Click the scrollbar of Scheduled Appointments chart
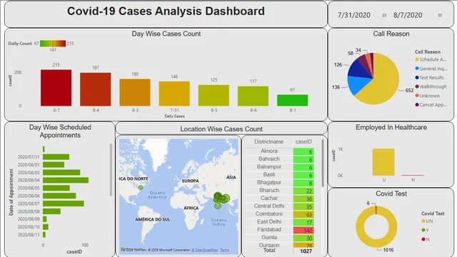Viewport: 457px width, 257px height. pyautogui.click(x=111, y=170)
